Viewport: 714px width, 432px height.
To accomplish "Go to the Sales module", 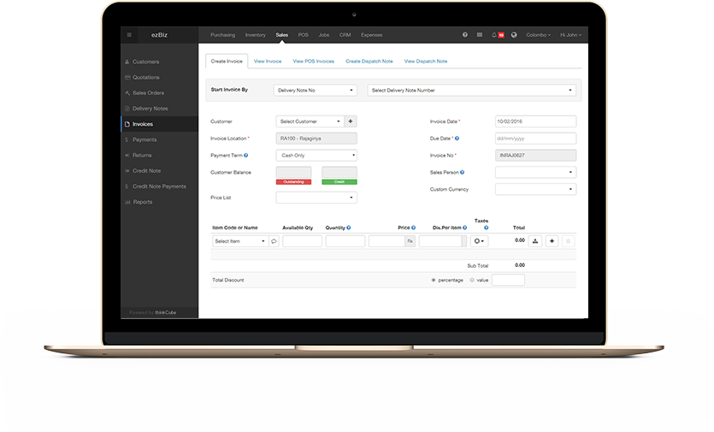I will 282,34.
